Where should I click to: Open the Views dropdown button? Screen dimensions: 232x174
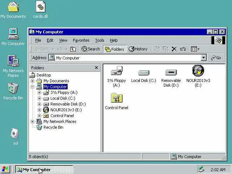tap(195, 49)
